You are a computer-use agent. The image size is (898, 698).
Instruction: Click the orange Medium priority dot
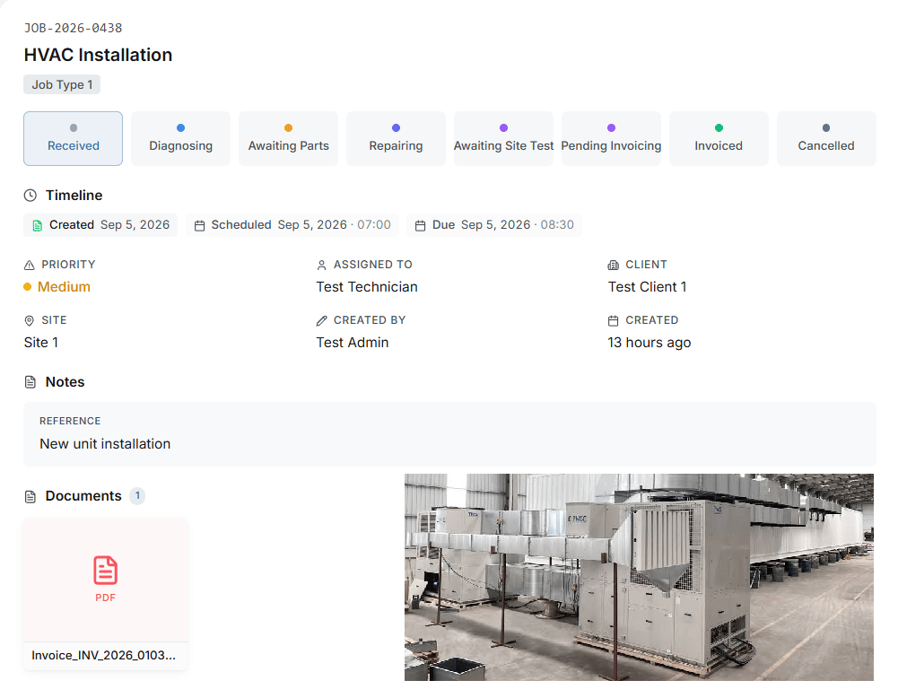(x=28, y=287)
